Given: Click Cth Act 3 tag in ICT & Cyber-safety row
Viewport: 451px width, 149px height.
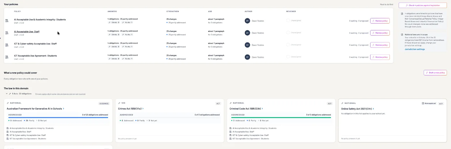Looking at the screenshot, I should coord(114,47).
